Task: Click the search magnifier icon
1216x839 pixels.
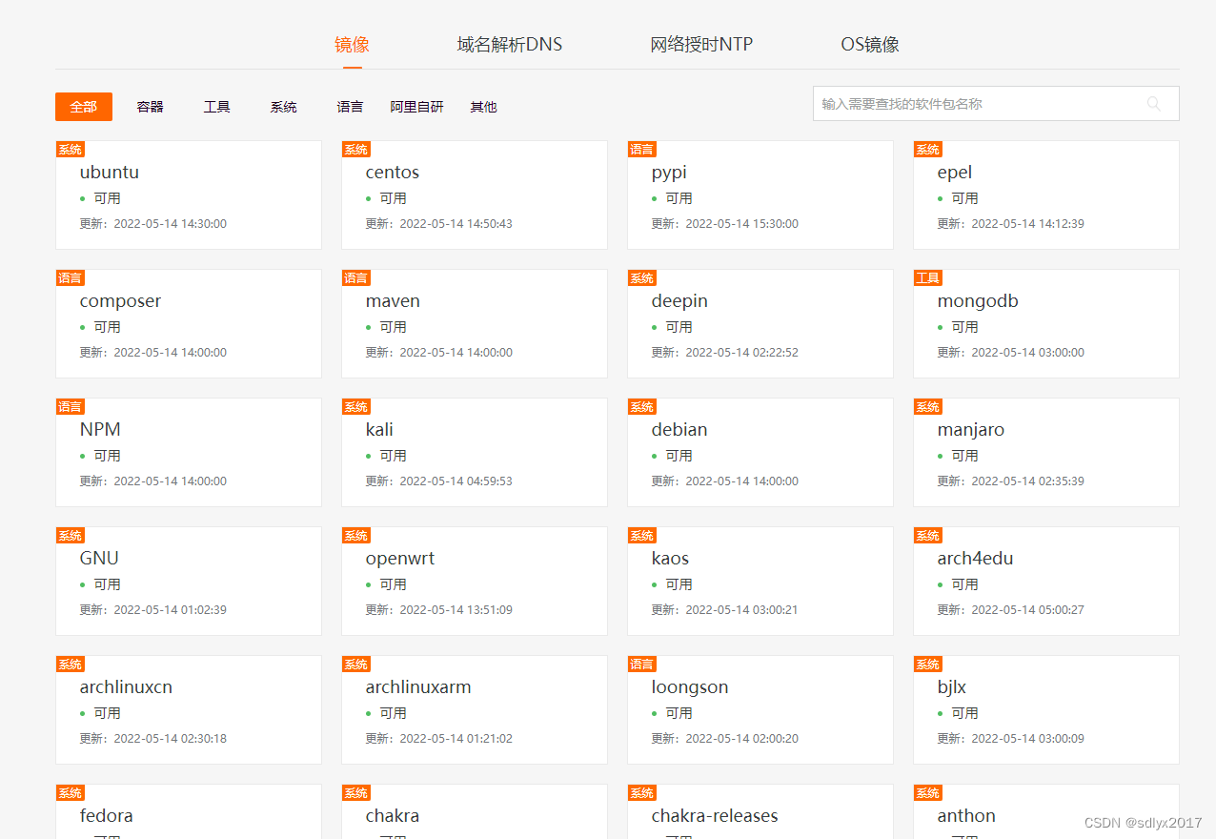Action: click(x=1153, y=104)
